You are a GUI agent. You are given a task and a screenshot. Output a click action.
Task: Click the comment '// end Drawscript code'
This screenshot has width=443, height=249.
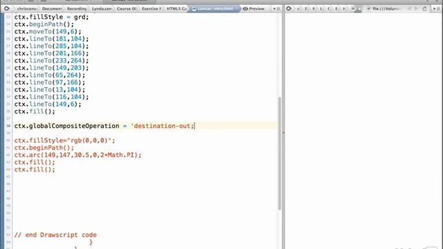pyautogui.click(x=55, y=235)
